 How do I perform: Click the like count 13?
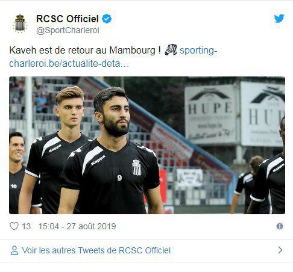[x=26, y=226]
